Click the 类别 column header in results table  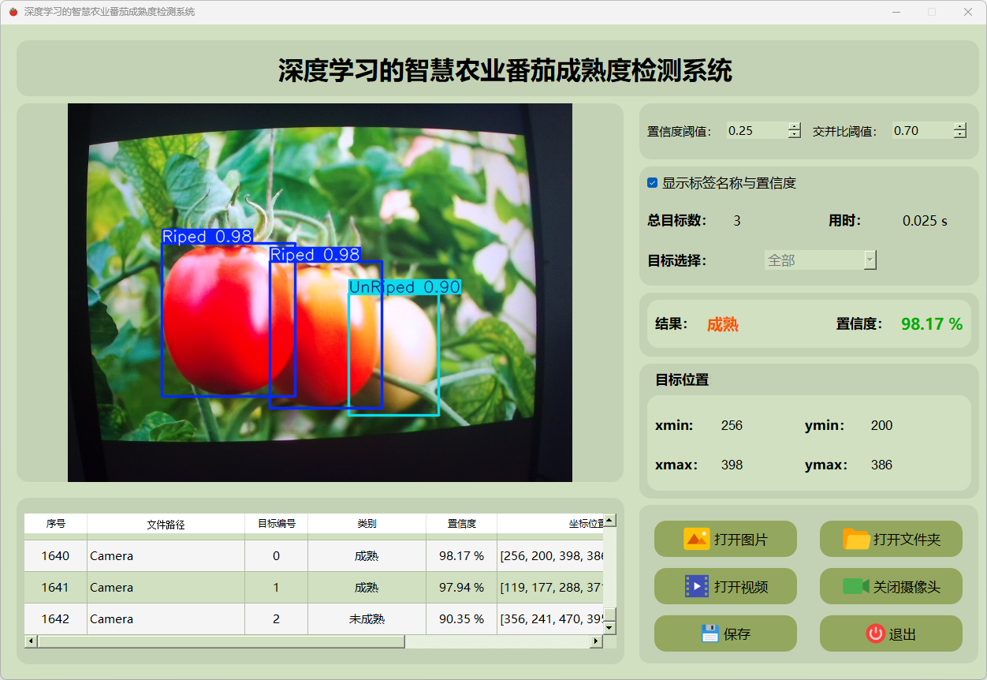click(x=367, y=524)
